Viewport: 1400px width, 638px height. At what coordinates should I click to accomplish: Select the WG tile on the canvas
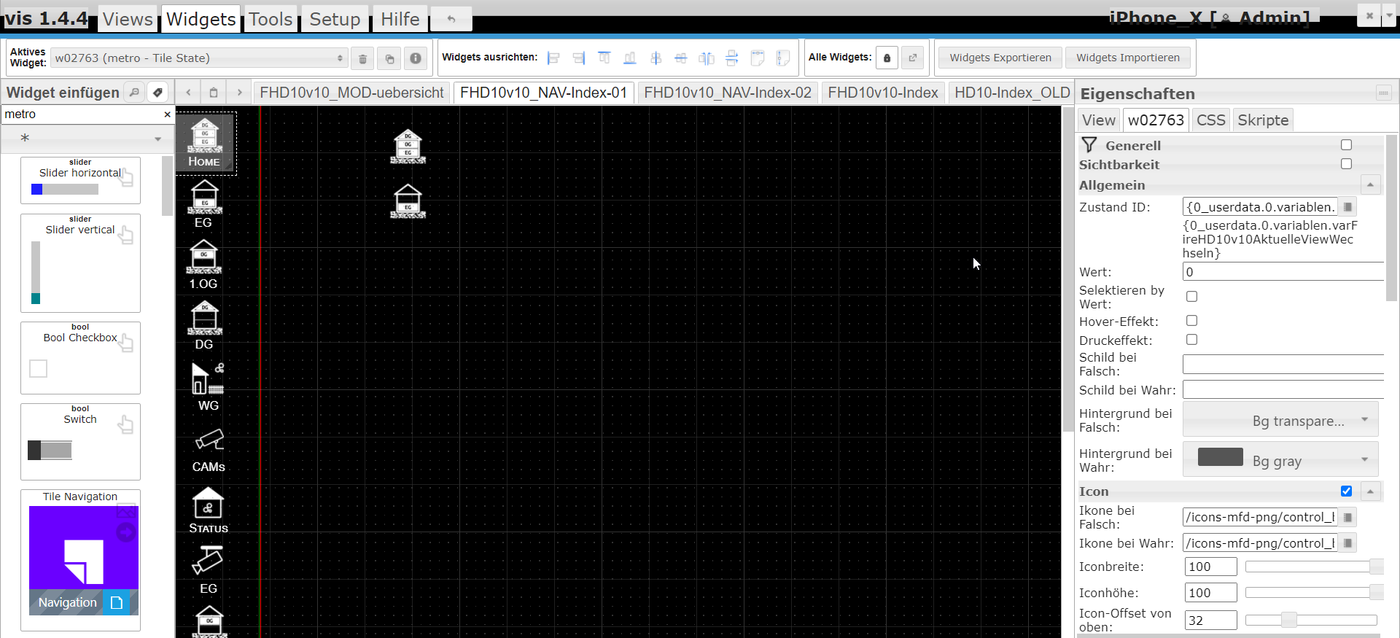(x=209, y=387)
